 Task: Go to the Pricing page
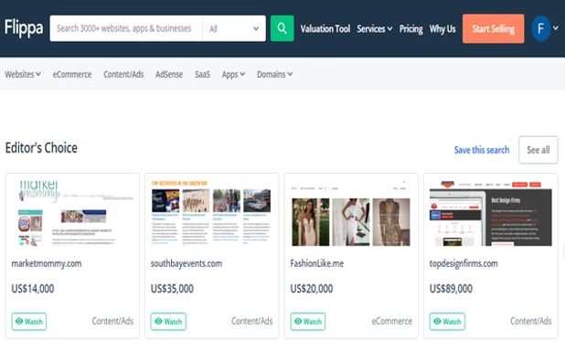410,29
